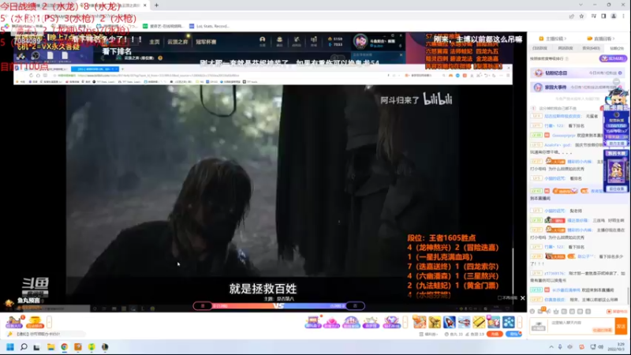The image size is (631, 355).
Task: Select the 周活跃度 weekly activity tab
Action: click(x=565, y=48)
